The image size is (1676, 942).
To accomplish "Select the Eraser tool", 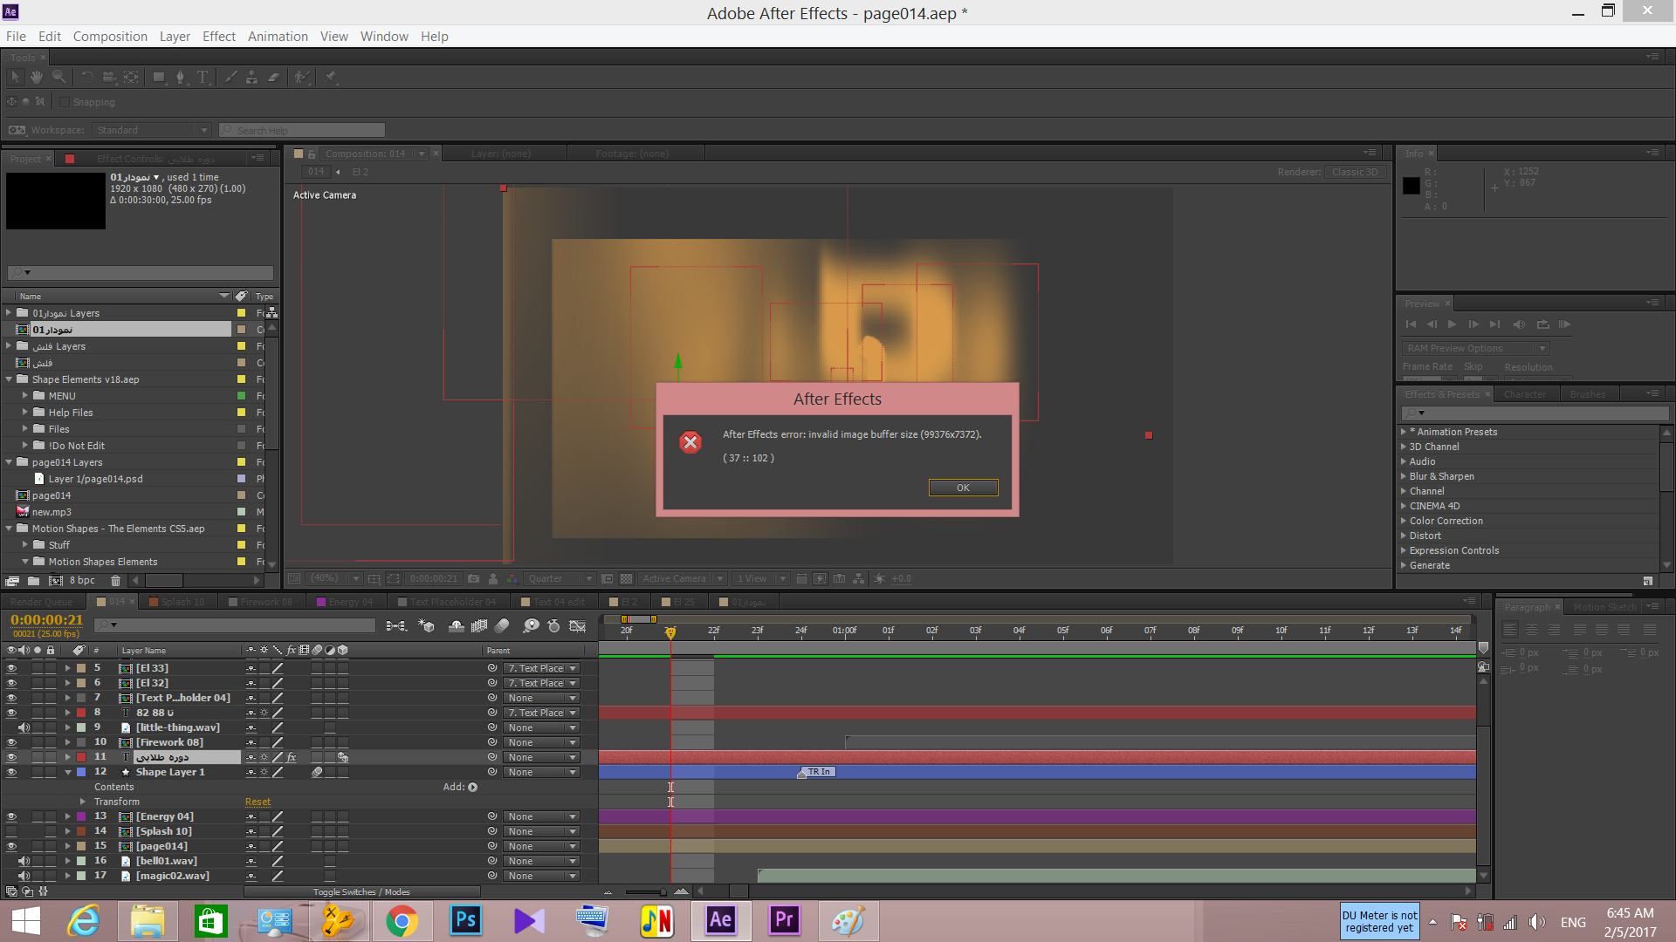I will coord(273,77).
